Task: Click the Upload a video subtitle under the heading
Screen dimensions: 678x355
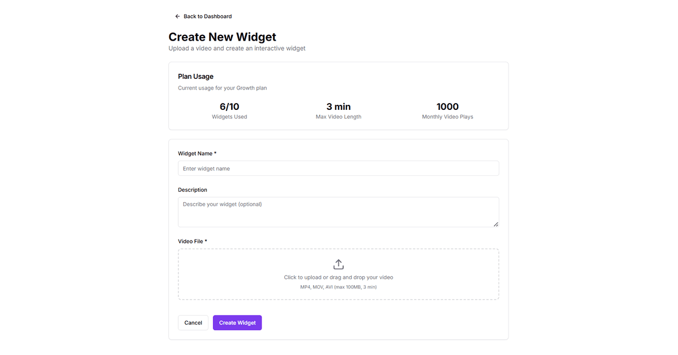Action: (237, 48)
